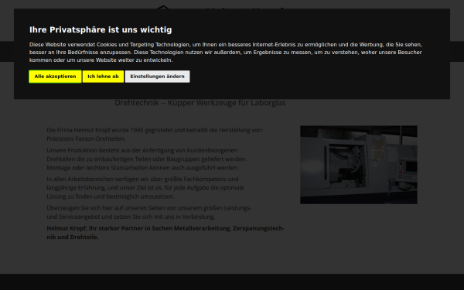The image size is (464, 290).
Task: Click heading 'Ihre Privatsphäre ist uns wichtig'
Action: click(x=101, y=30)
